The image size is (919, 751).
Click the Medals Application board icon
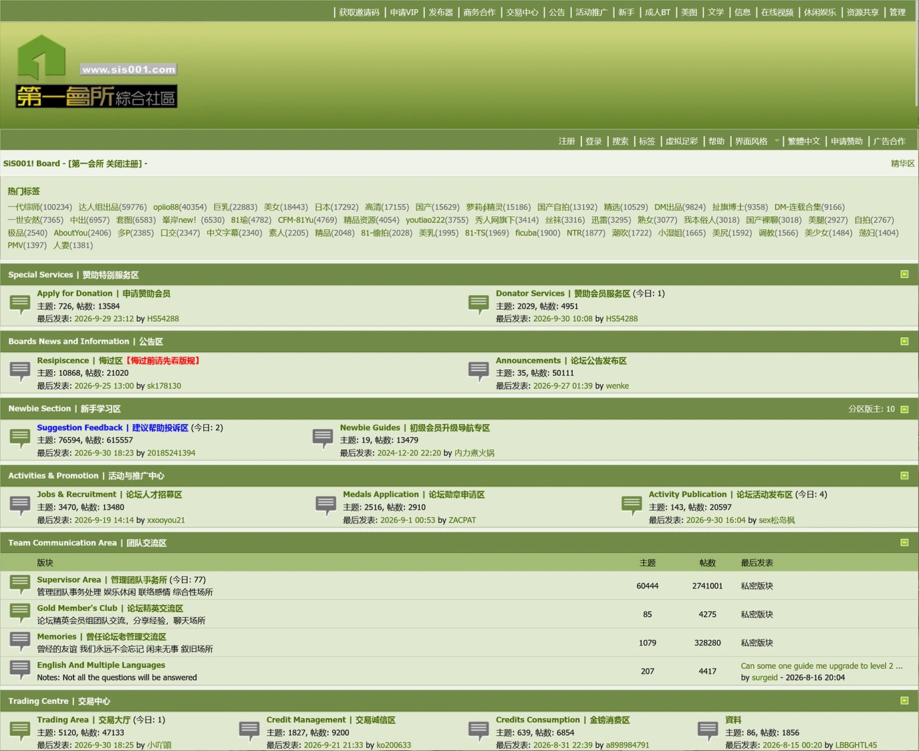pyautogui.click(x=325, y=505)
